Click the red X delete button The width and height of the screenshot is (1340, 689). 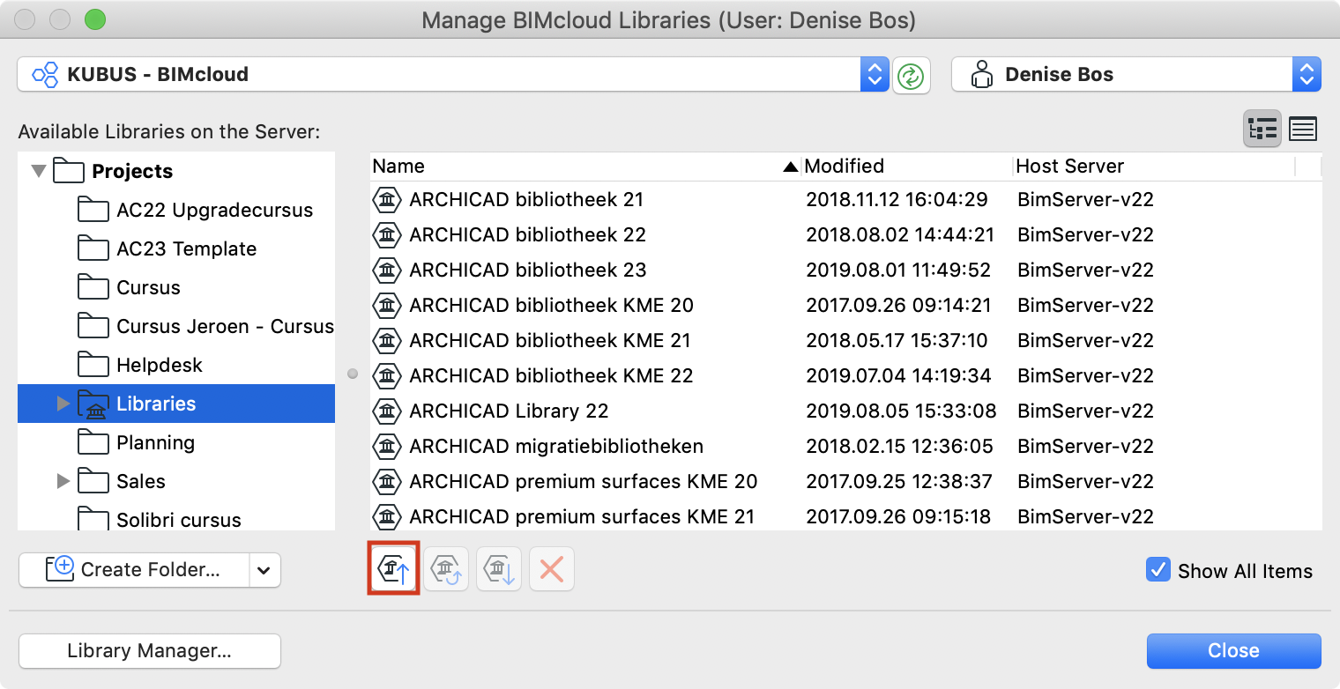(552, 569)
